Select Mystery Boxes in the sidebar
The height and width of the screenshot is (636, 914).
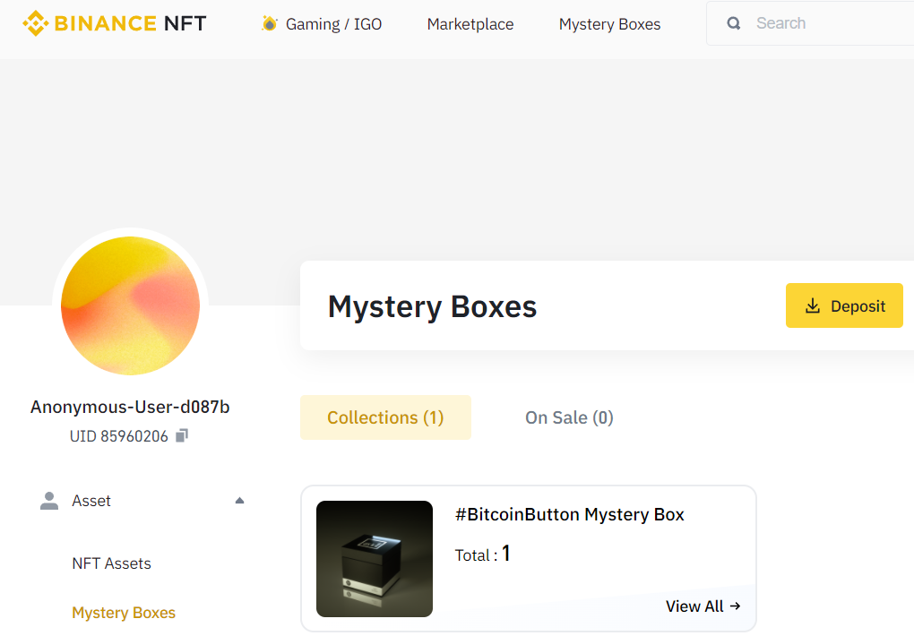(x=124, y=613)
